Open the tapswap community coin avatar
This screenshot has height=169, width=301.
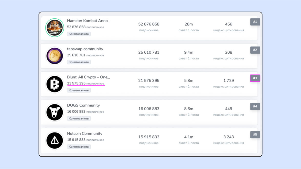click(x=55, y=56)
